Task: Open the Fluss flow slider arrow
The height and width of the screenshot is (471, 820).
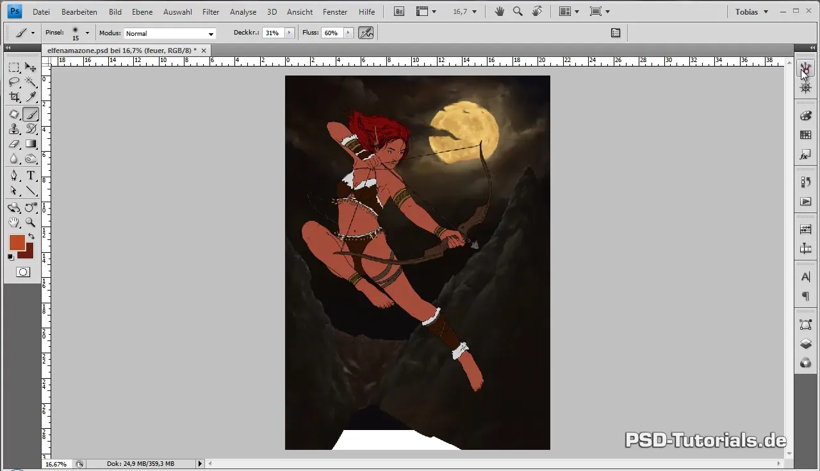Action: (348, 33)
